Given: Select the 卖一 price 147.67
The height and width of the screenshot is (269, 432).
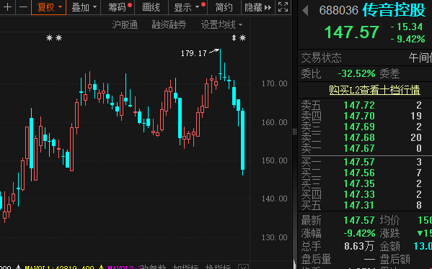Looking at the screenshot, I should click(359, 148).
